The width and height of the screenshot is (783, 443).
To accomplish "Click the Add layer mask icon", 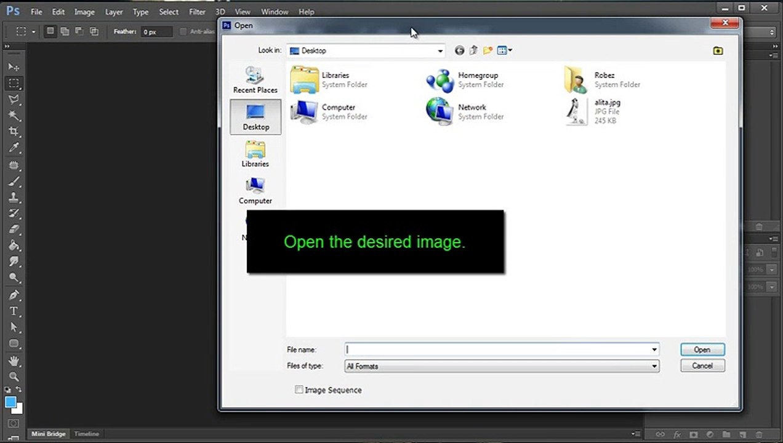I will [x=694, y=434].
